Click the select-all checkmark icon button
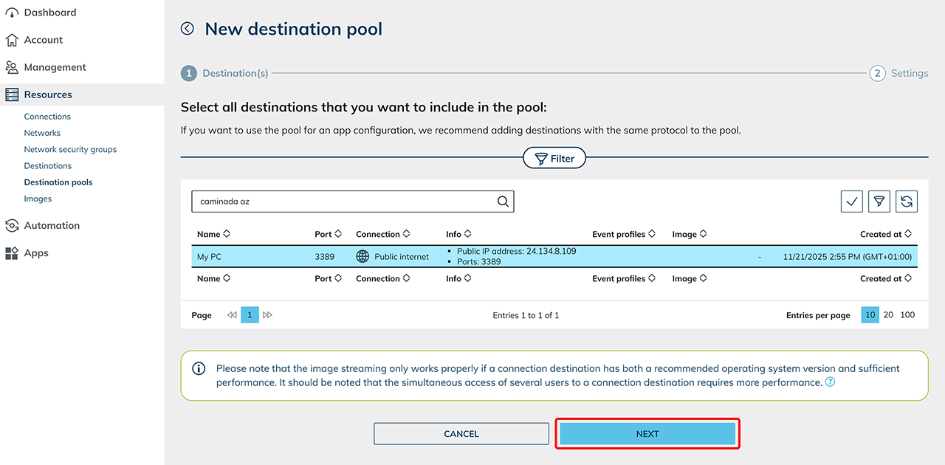This screenshot has height=465, width=945. pos(851,201)
